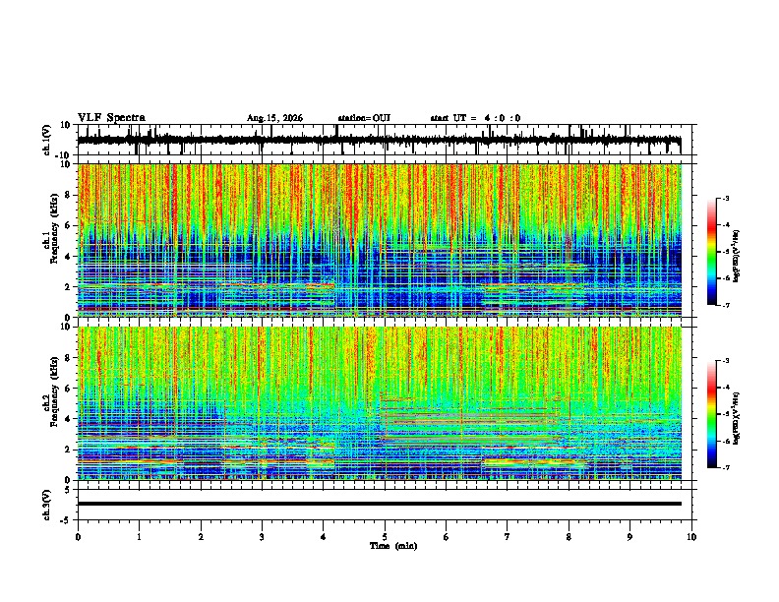Click the ch.1 spectrogram color scale bar

[711, 252]
